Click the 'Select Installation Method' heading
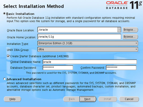This screenshot has width=143, height=107. point(34,6)
